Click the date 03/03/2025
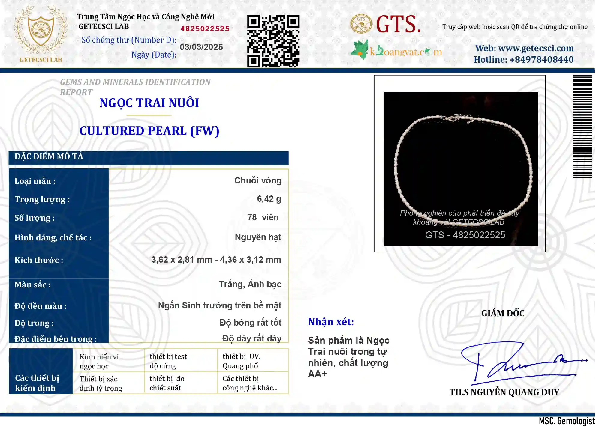The image size is (608, 429). point(201,47)
